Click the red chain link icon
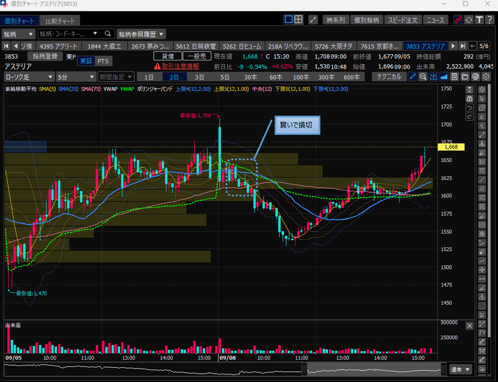 point(458,20)
